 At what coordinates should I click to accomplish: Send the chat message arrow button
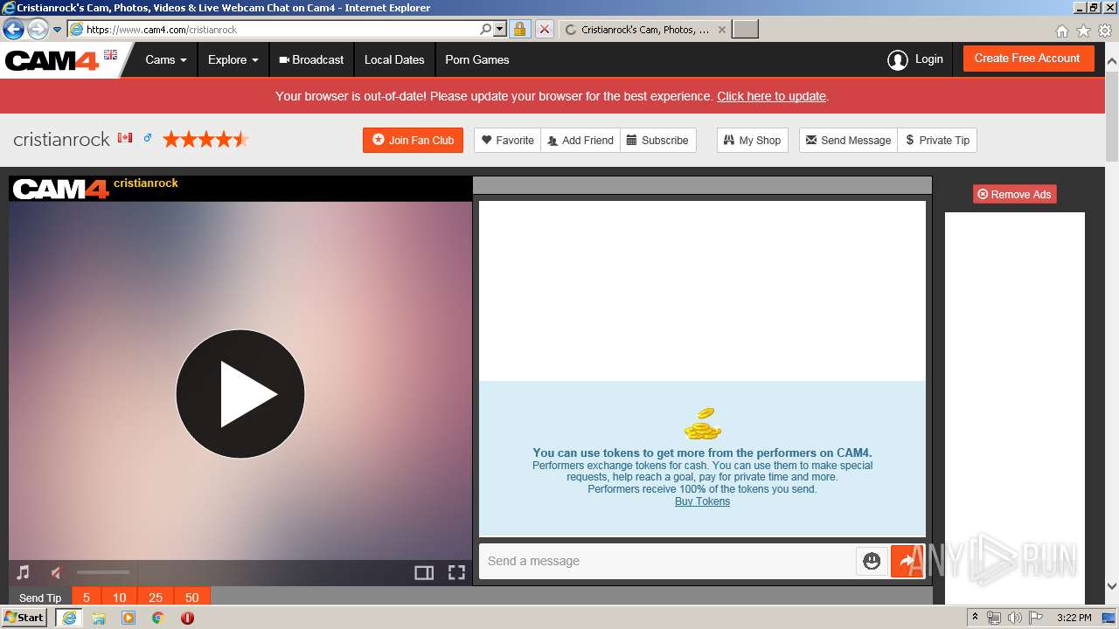point(907,561)
